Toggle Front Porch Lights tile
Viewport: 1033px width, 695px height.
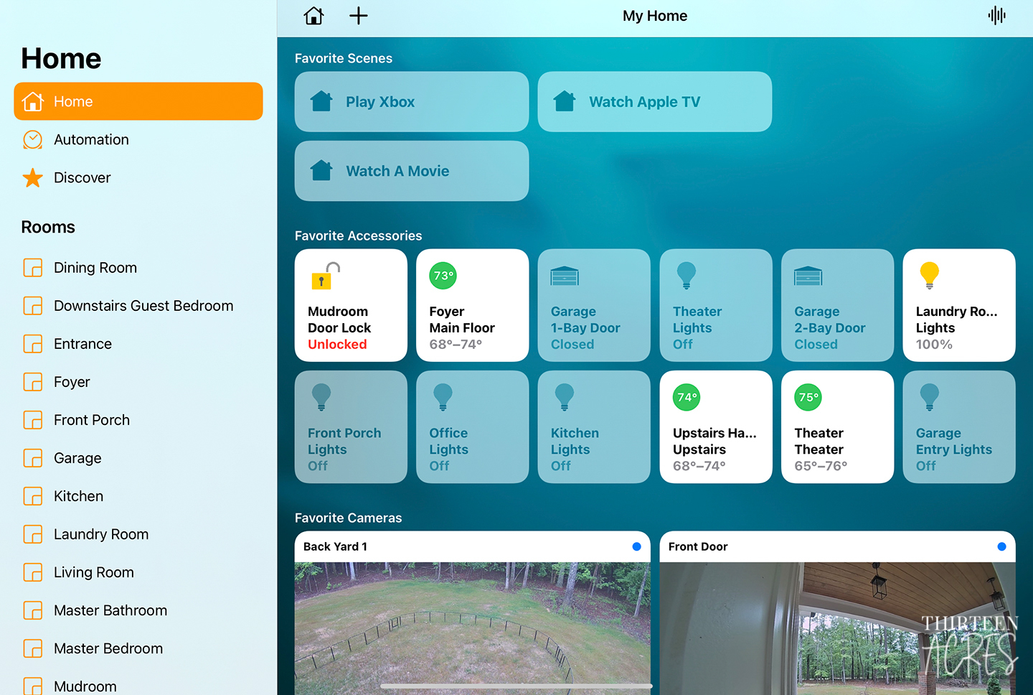click(x=351, y=426)
